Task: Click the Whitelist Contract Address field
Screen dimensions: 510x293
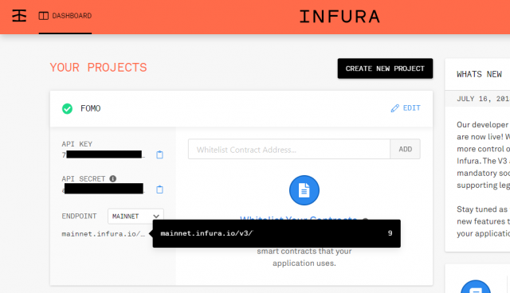Action: [x=289, y=150]
